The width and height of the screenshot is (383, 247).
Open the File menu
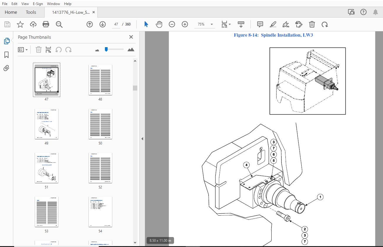click(x=5, y=4)
